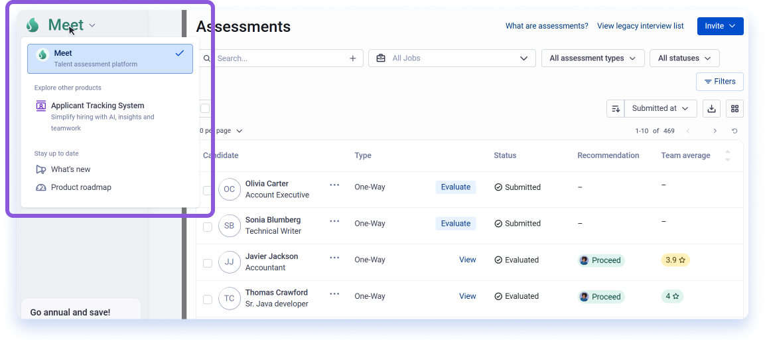765x342 pixels.
Task: Collapse the Meet product switcher chevron
Action: tap(92, 25)
